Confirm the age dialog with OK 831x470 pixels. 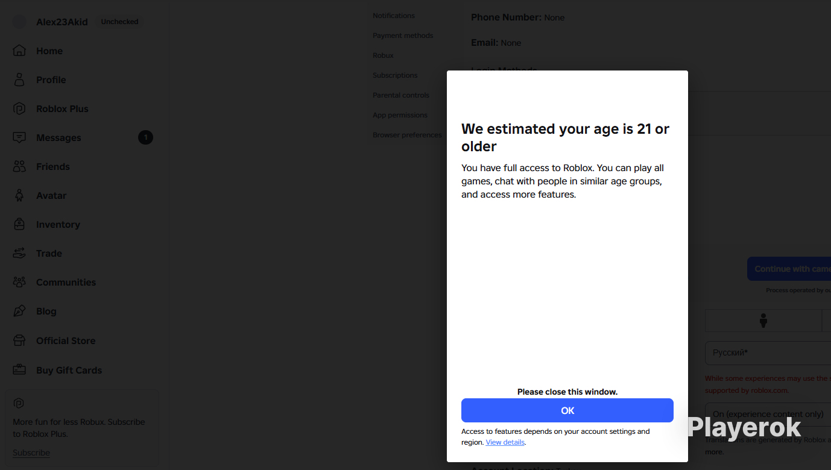pos(567,410)
